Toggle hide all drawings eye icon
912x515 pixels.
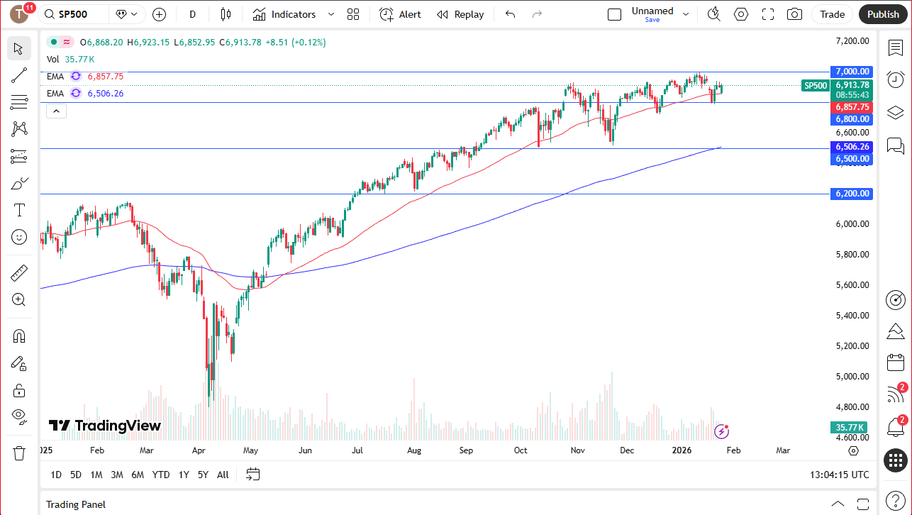pyautogui.click(x=19, y=417)
